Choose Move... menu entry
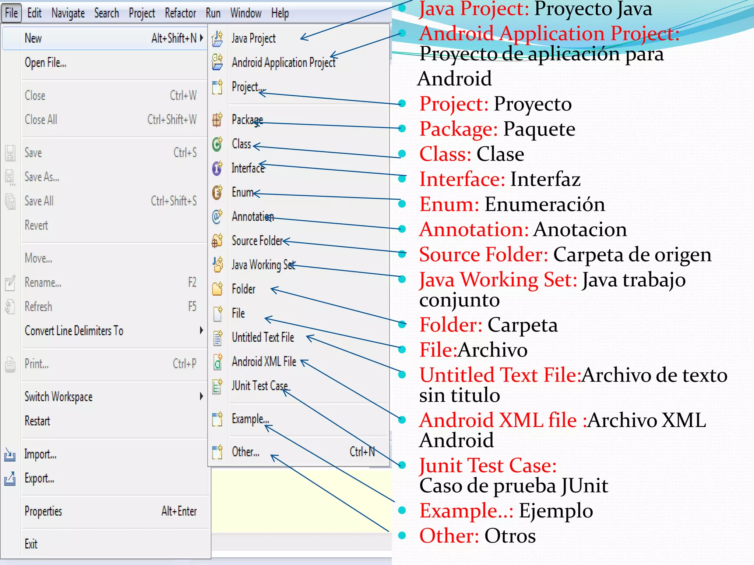 [105, 258]
